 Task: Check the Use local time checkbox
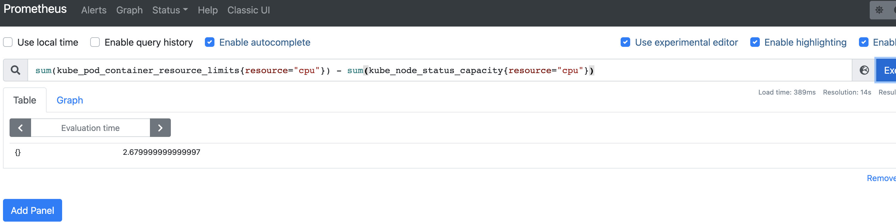click(x=8, y=42)
